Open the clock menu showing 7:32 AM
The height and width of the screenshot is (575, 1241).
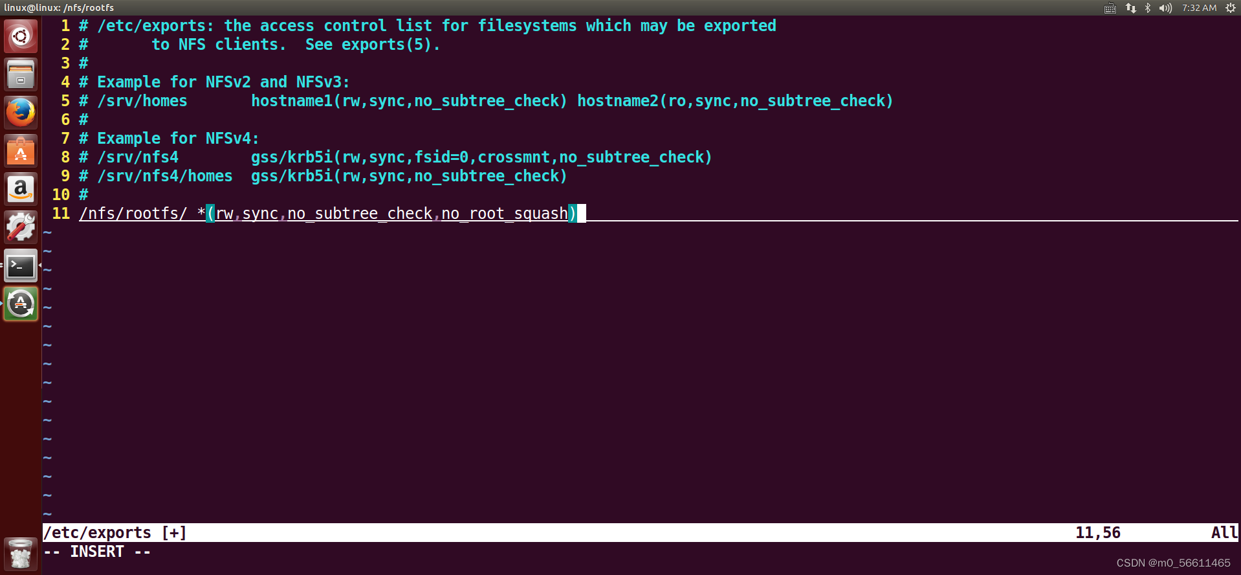(x=1199, y=8)
